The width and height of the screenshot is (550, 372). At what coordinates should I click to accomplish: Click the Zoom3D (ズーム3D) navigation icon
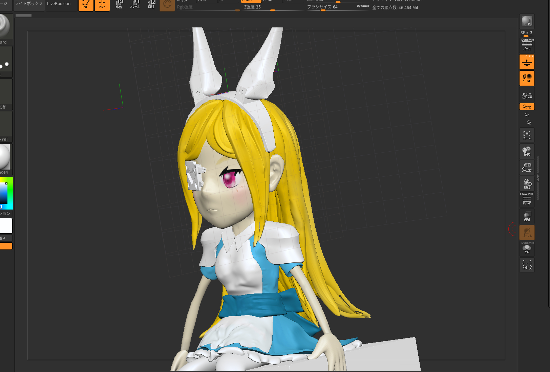click(527, 168)
